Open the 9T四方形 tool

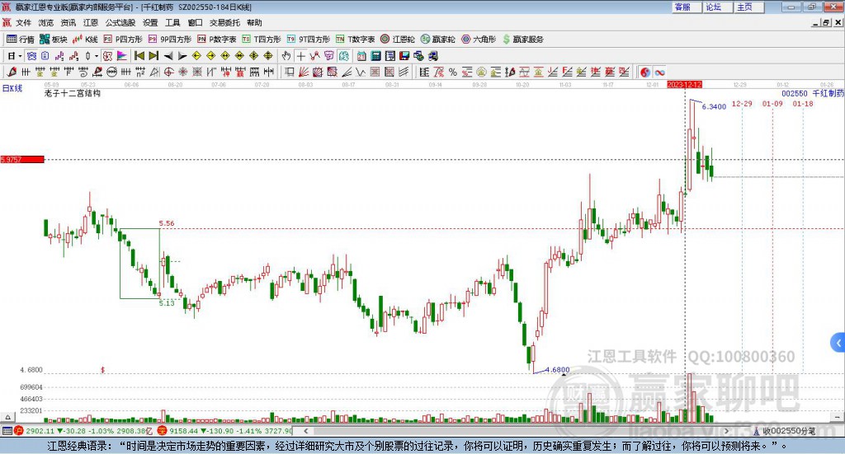309,40
